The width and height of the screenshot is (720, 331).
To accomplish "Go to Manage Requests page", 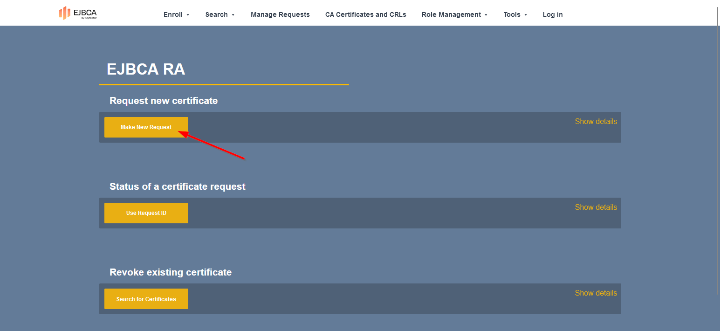I will (280, 14).
